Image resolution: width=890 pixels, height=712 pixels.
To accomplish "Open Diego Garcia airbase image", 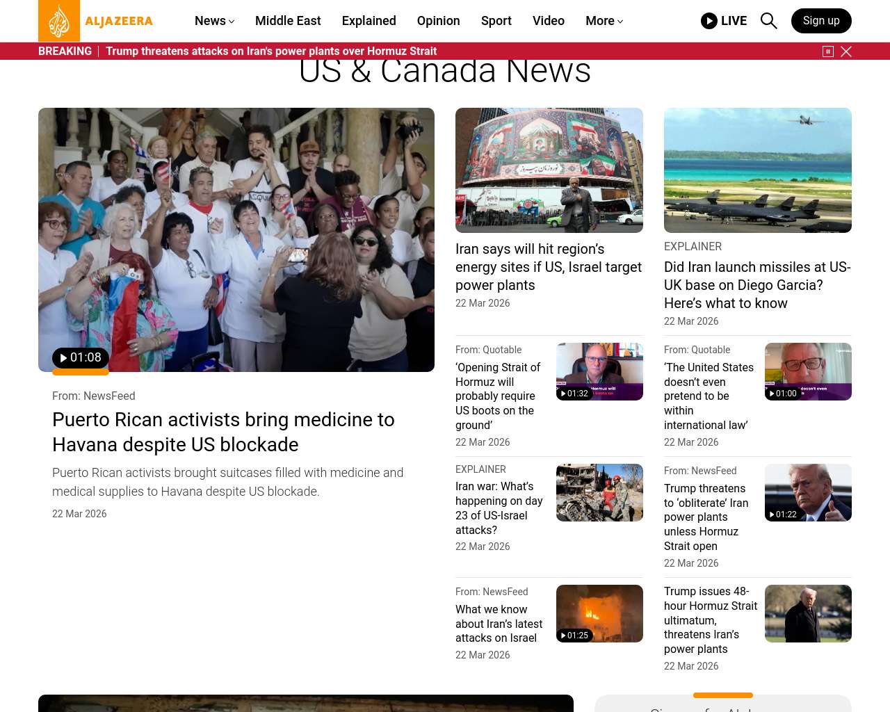I will (758, 170).
